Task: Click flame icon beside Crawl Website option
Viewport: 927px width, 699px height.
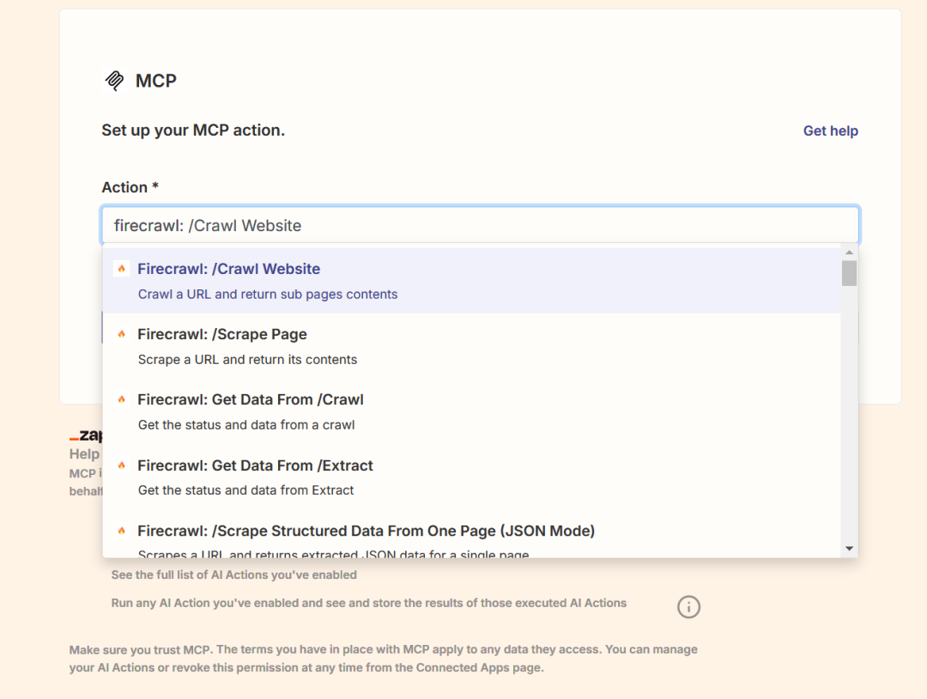Action: click(x=121, y=269)
